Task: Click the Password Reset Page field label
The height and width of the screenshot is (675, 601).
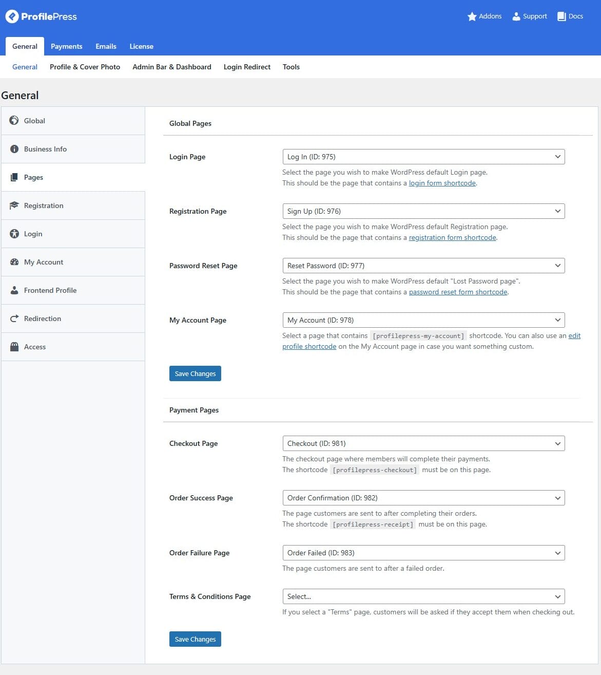Action: pos(203,266)
